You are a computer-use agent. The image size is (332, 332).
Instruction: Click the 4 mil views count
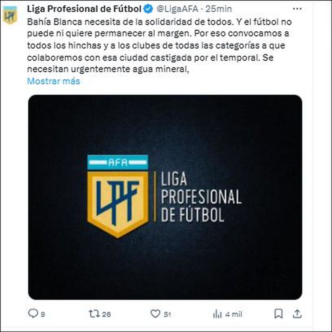coord(233,314)
